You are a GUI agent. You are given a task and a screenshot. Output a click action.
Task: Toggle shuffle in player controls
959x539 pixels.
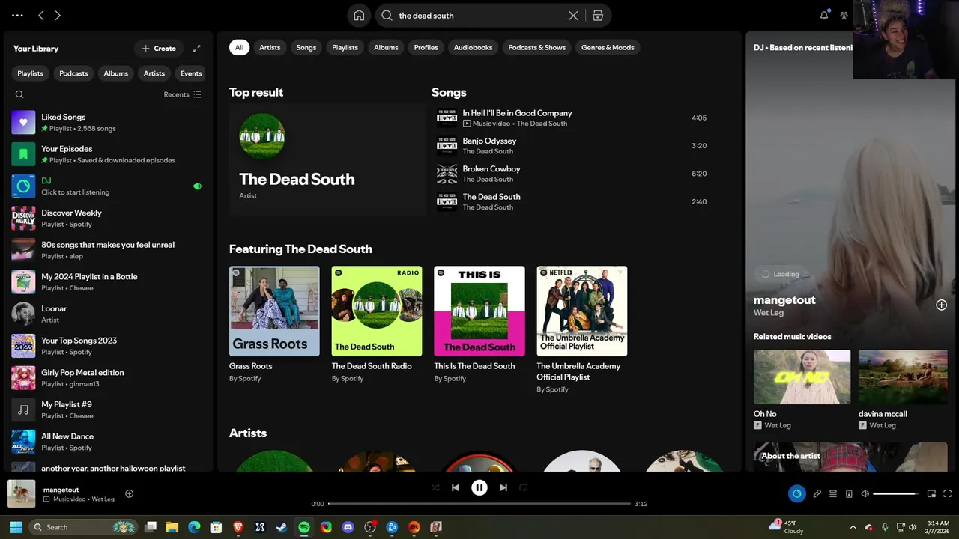click(x=435, y=487)
